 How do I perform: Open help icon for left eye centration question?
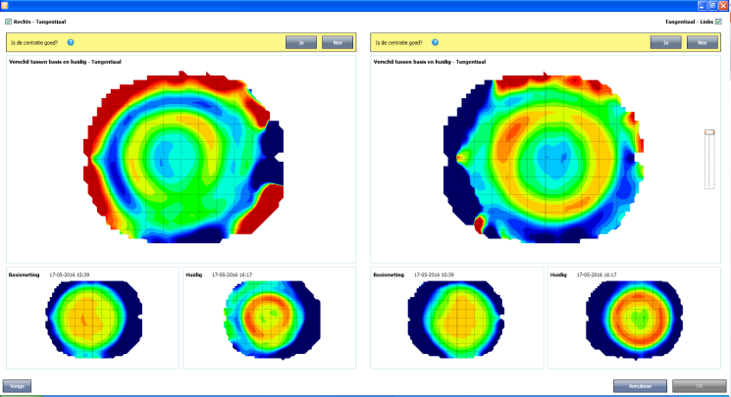pyautogui.click(x=435, y=42)
